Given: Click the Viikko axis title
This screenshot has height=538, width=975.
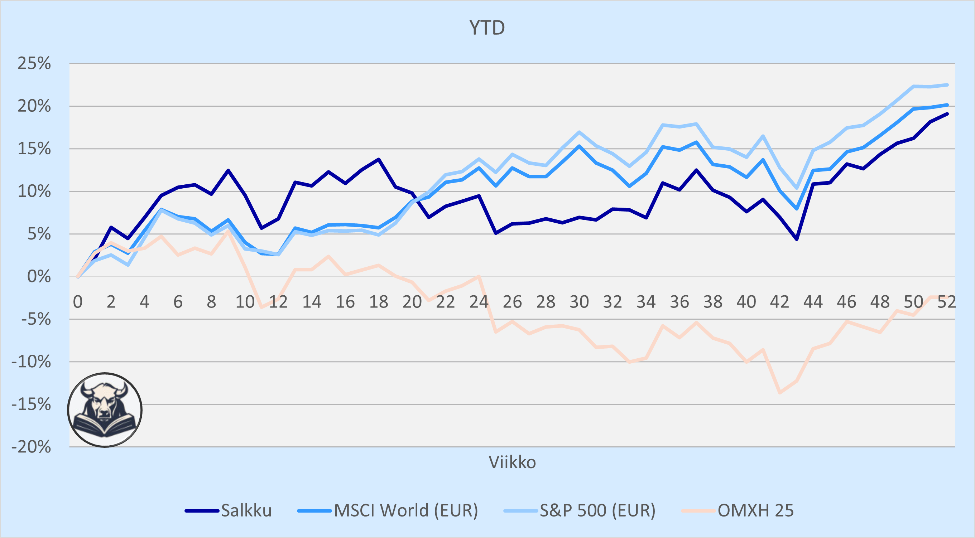Looking at the screenshot, I should pos(512,462).
